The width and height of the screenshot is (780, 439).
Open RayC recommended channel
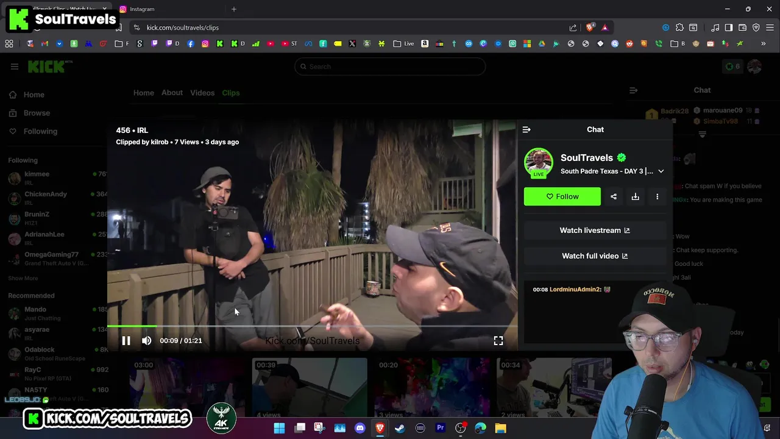click(x=57, y=373)
